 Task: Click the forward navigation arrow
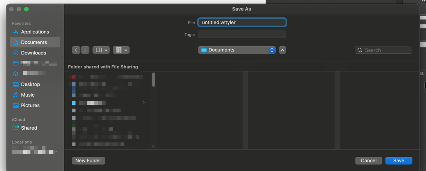click(85, 50)
